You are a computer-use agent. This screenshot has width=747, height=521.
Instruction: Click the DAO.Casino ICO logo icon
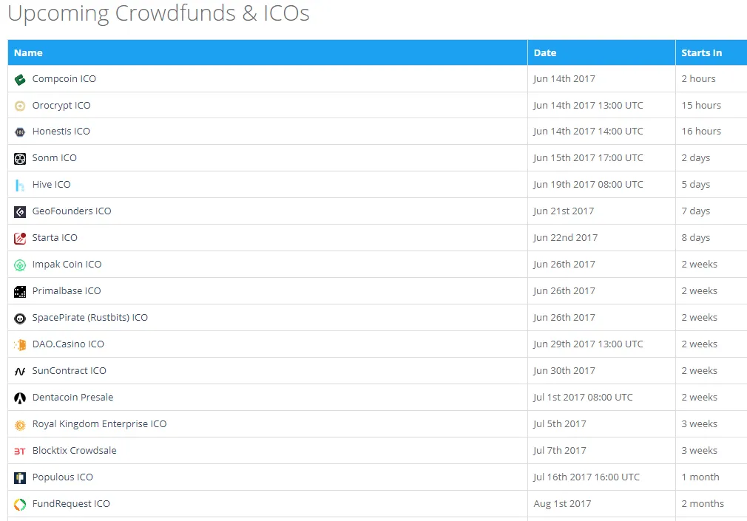20,345
